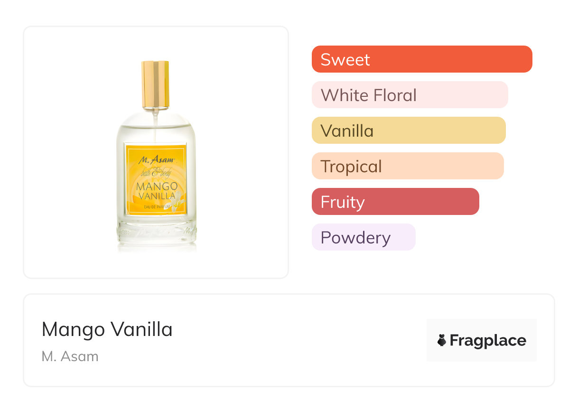The width and height of the screenshot is (578, 410).
Task: Click the bath & body script on label
Action: [156, 172]
